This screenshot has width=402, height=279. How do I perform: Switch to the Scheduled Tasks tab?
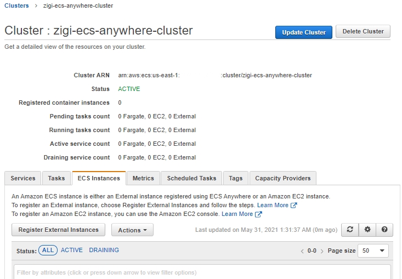(x=191, y=178)
